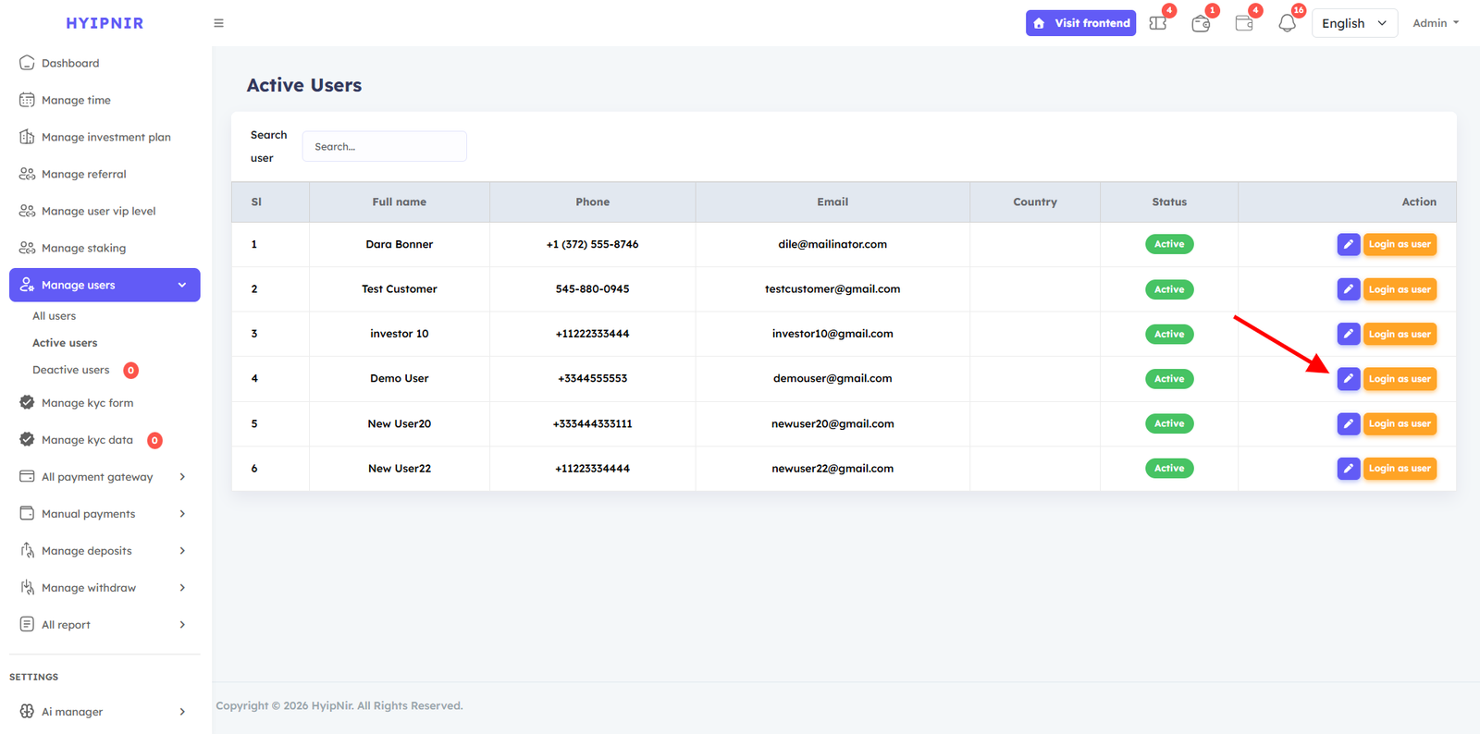This screenshot has height=734, width=1480.
Task: Edit New User20 via pencil icon
Action: click(1349, 423)
